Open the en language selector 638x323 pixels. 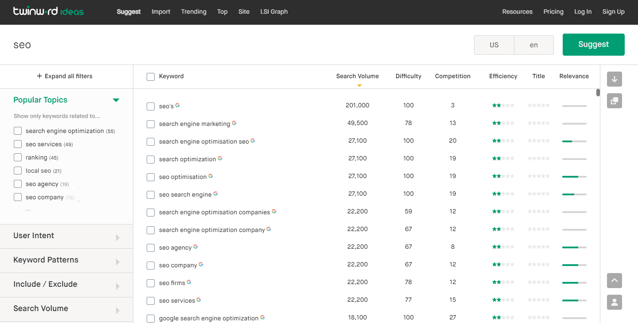534,45
